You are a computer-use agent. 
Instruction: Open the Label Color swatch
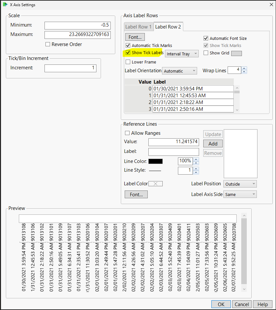tap(156, 184)
